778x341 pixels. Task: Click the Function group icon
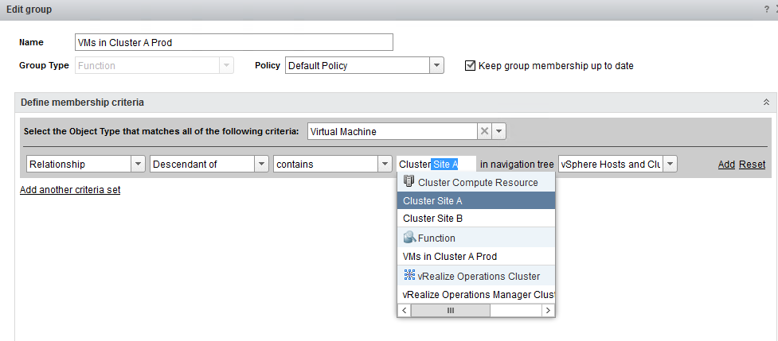[409, 238]
